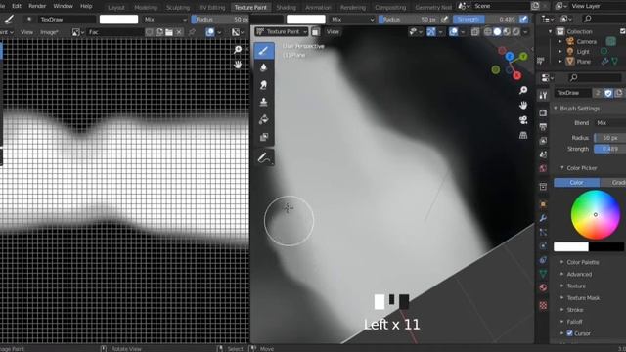Open the Scene properties tab

click(x=543, y=154)
